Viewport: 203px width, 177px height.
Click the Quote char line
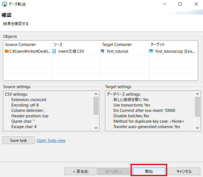coord(23,121)
